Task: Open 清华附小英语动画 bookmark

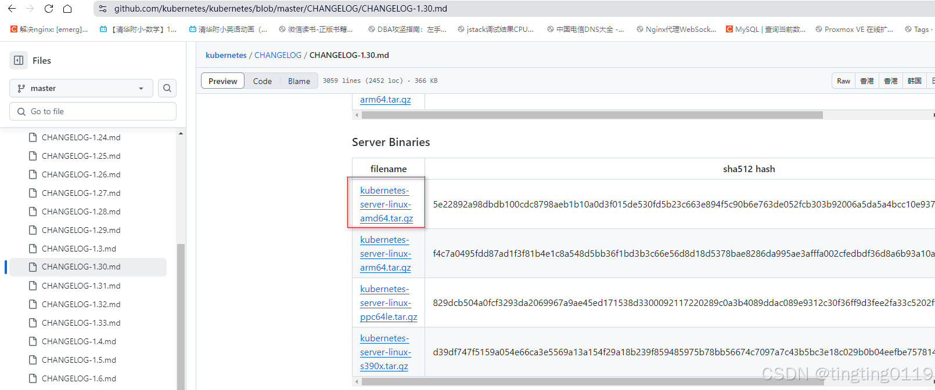Action: (x=228, y=29)
